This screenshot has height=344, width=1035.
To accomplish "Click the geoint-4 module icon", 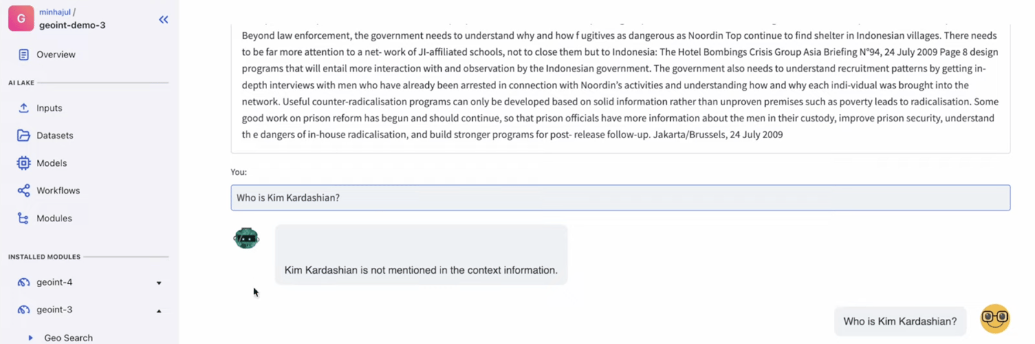I will coord(24,282).
